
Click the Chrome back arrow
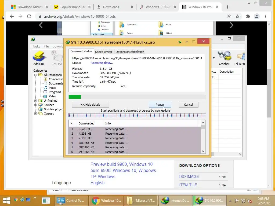pos(12,16)
